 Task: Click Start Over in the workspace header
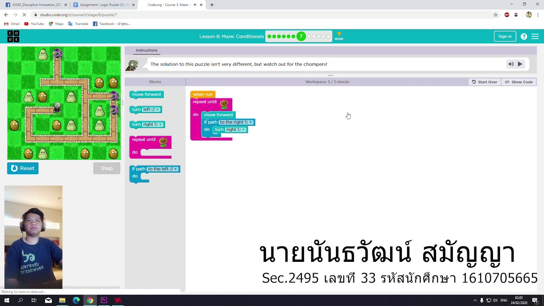pyautogui.click(x=484, y=82)
